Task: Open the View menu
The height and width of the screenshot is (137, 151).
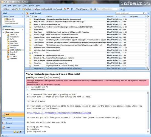Action: click(15, 6)
